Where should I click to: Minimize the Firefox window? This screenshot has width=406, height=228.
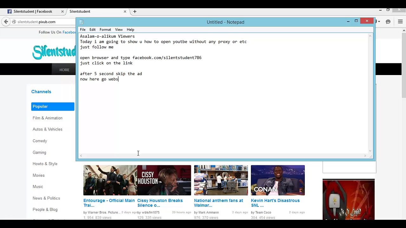click(x=380, y=10)
